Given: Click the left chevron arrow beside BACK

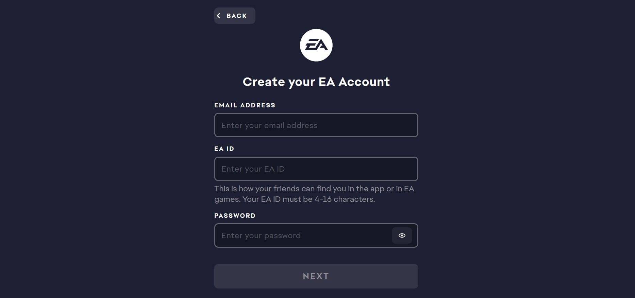Looking at the screenshot, I should coord(219,16).
